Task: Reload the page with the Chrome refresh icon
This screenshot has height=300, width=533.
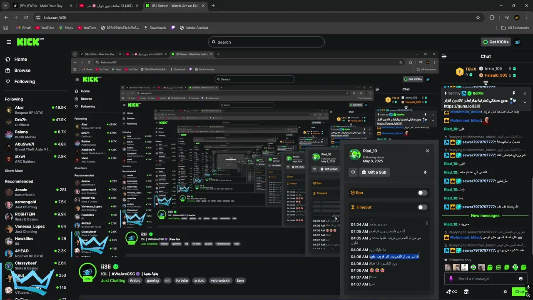Action: coord(26,17)
